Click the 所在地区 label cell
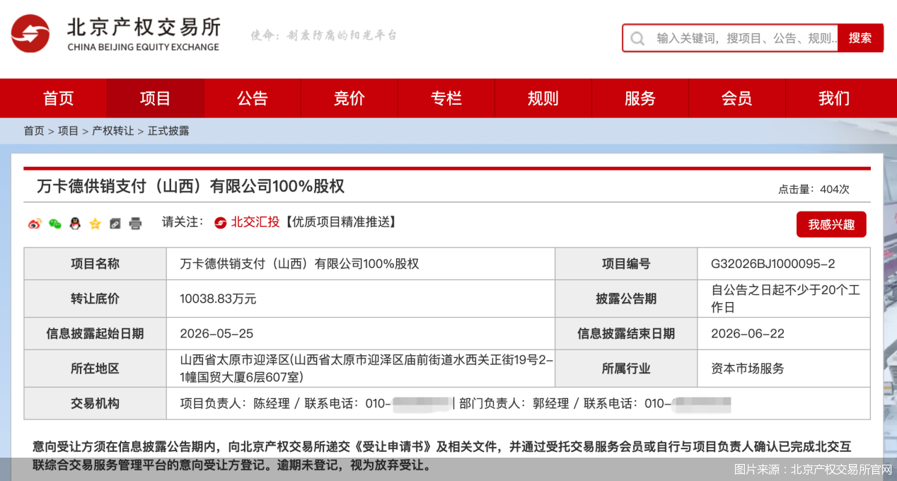Screen dimensions: 897x481 [x=96, y=368]
